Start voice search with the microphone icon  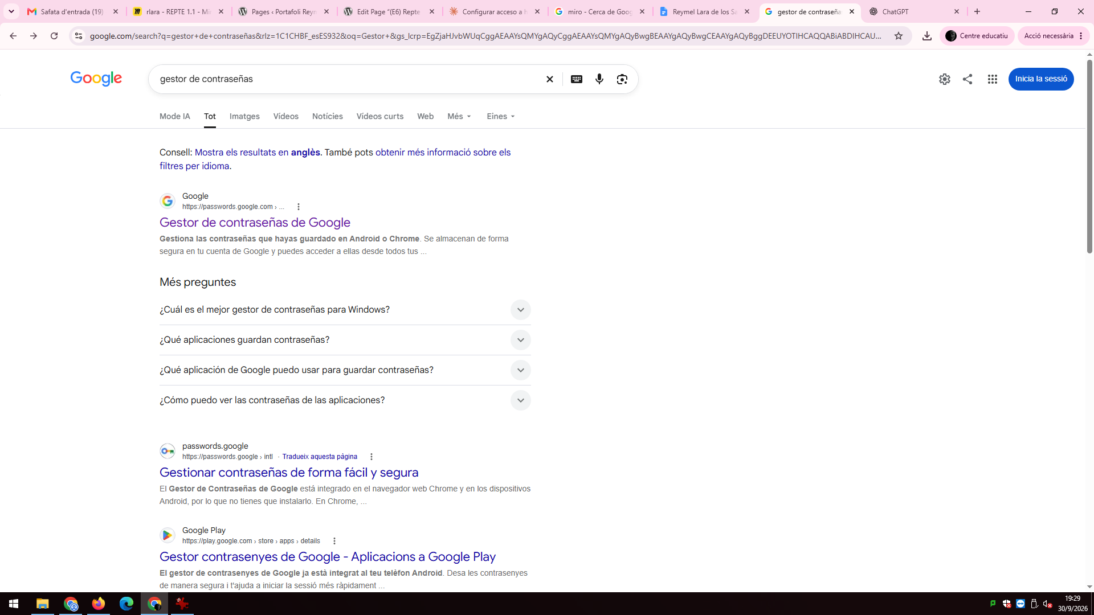pyautogui.click(x=599, y=79)
